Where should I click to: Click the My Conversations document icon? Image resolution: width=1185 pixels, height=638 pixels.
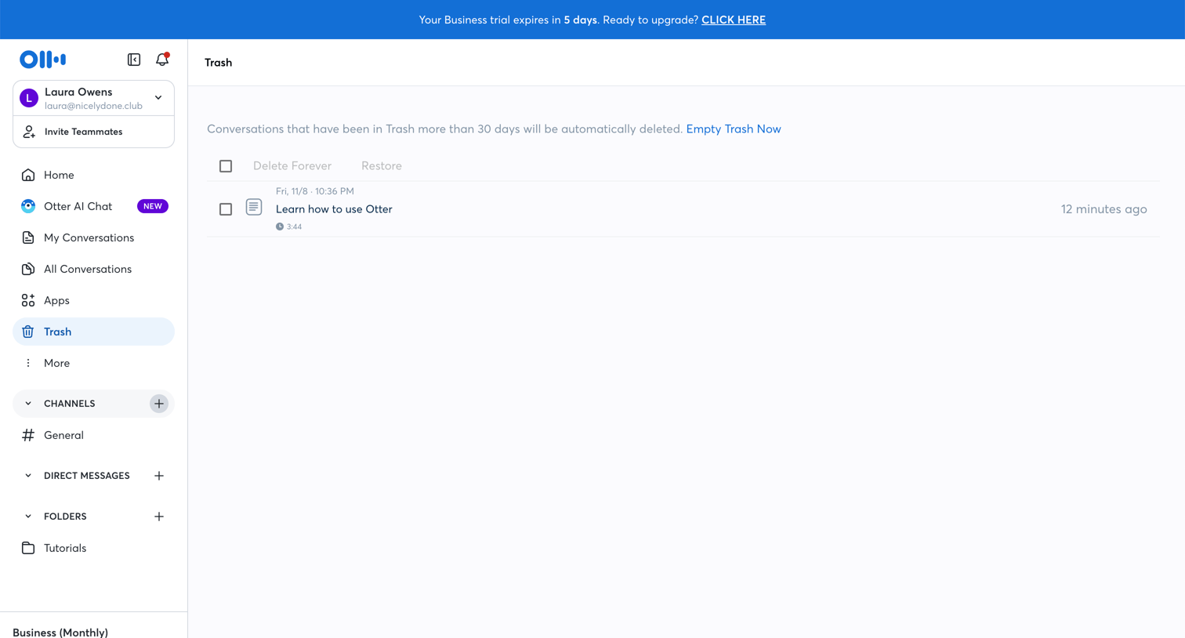tap(28, 237)
